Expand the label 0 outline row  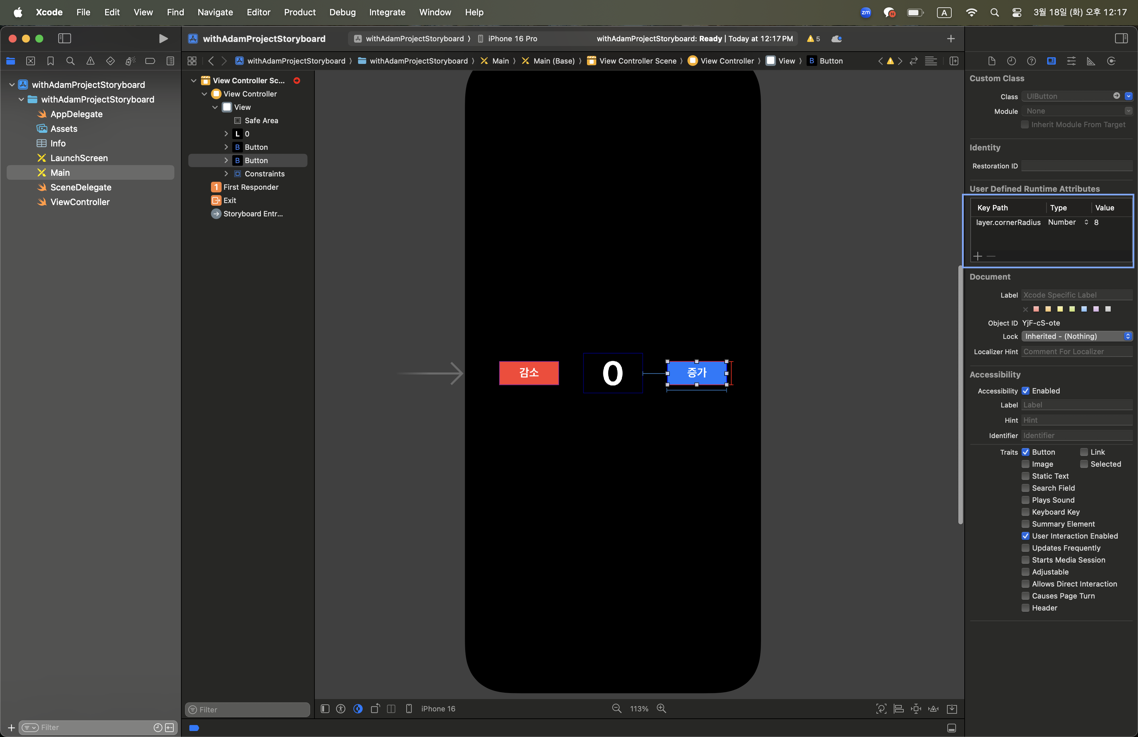click(x=226, y=134)
